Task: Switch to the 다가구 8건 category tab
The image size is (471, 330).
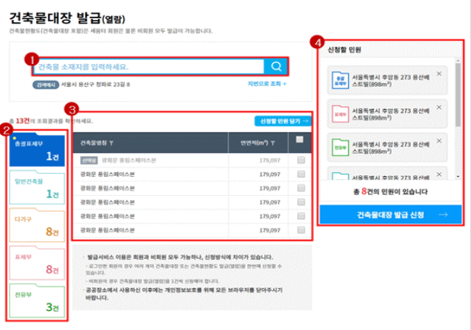Action: tap(37, 225)
